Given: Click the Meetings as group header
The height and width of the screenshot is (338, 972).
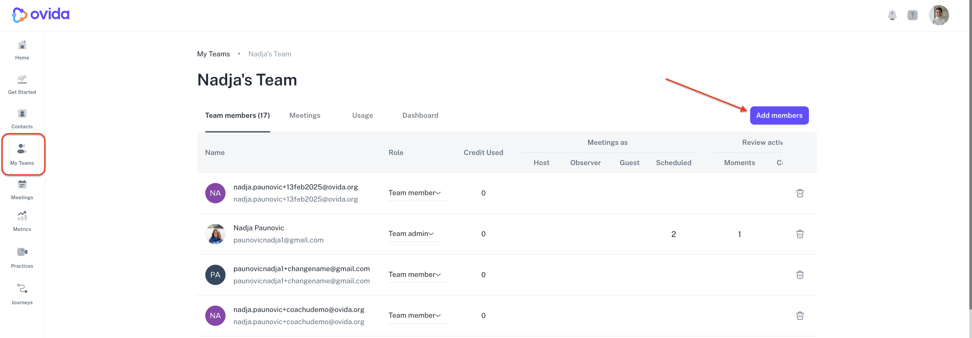Looking at the screenshot, I should click(x=607, y=142).
